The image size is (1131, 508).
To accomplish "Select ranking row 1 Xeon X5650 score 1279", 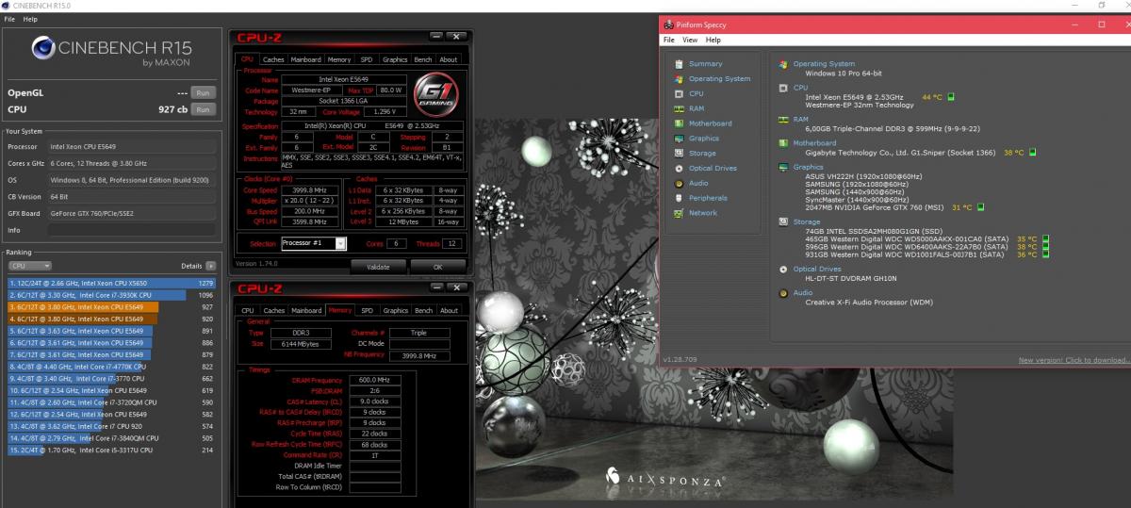I will pyautogui.click(x=111, y=283).
